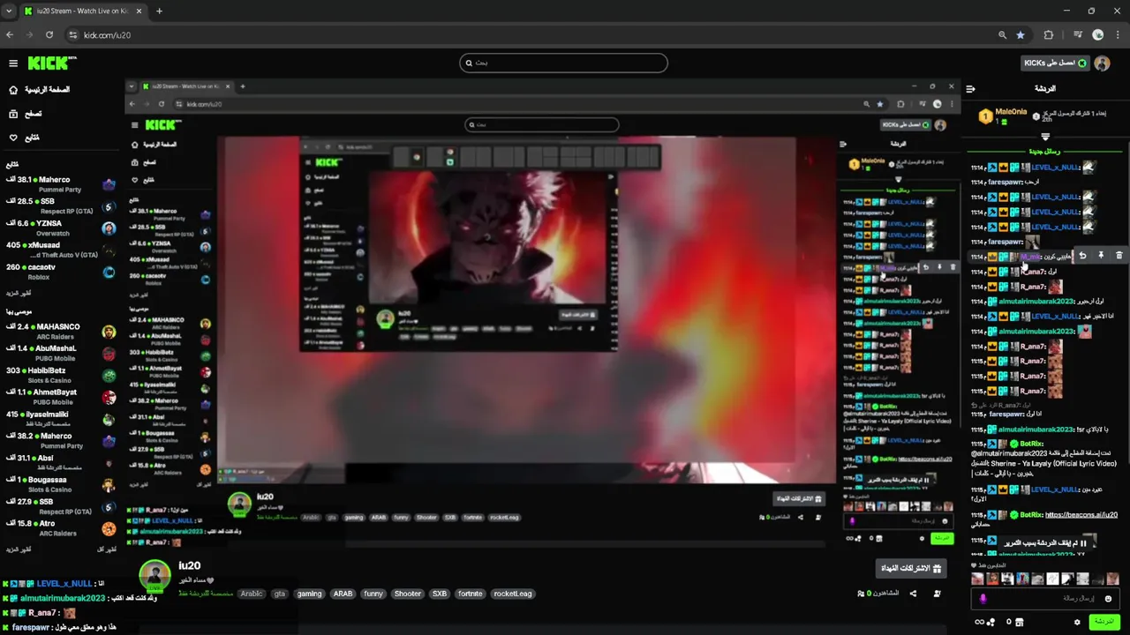Select MaleOnia top gifter entry
The image size is (1130, 635).
point(1002,116)
